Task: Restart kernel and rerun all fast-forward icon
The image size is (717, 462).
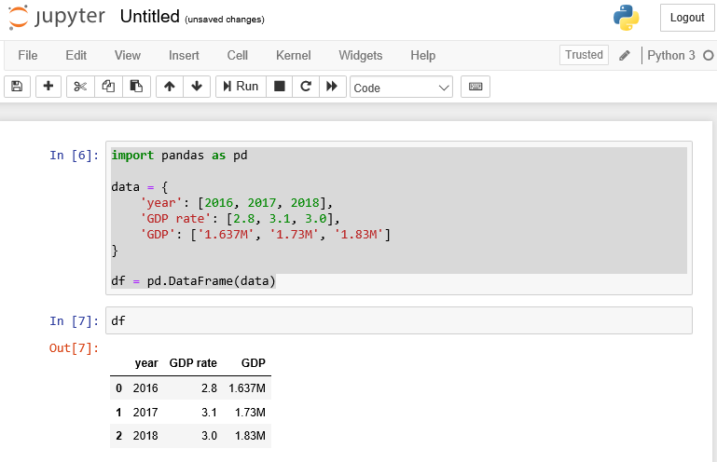Action: tap(332, 87)
